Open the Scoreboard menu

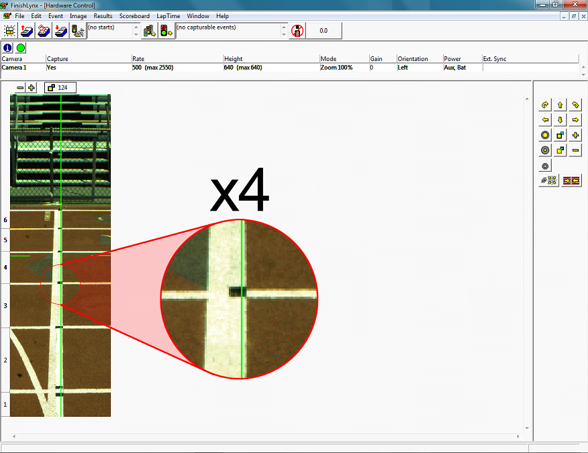[x=134, y=15]
